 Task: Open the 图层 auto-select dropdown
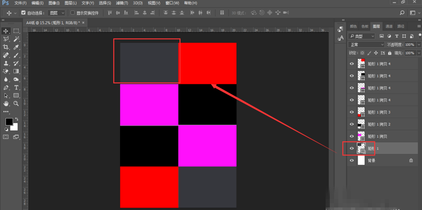[56, 13]
